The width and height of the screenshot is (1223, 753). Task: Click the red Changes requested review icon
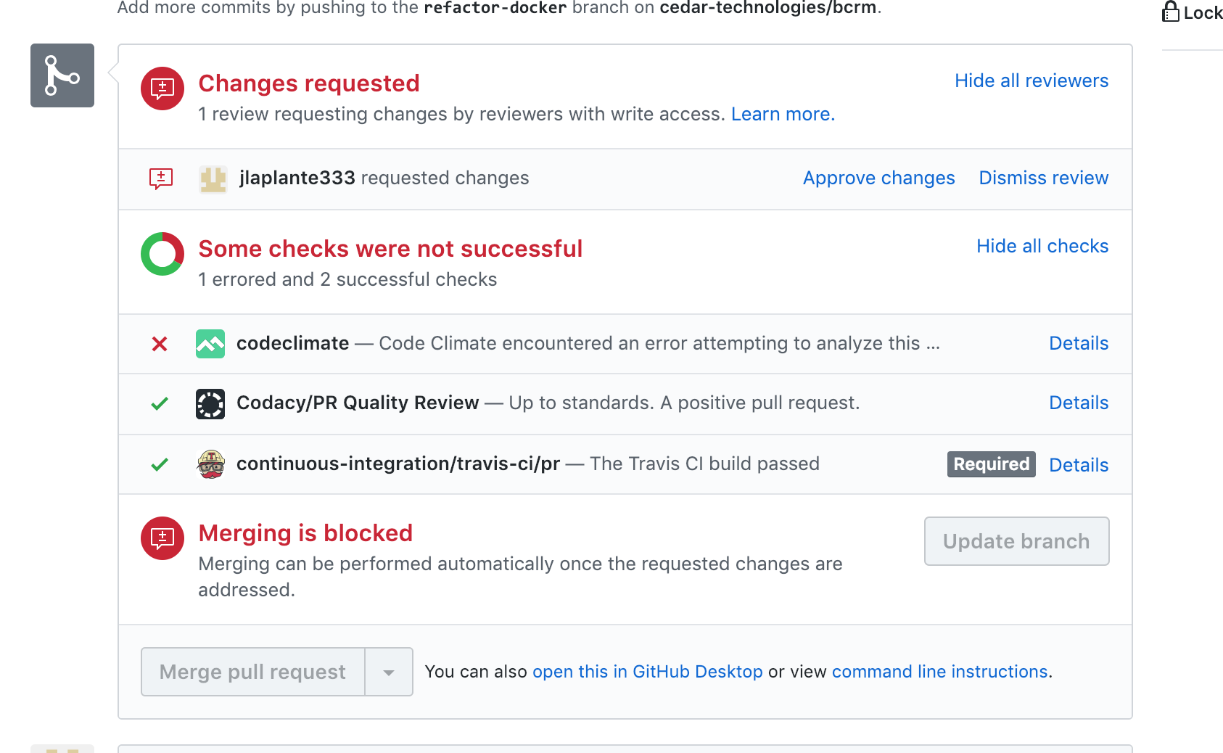(x=161, y=89)
